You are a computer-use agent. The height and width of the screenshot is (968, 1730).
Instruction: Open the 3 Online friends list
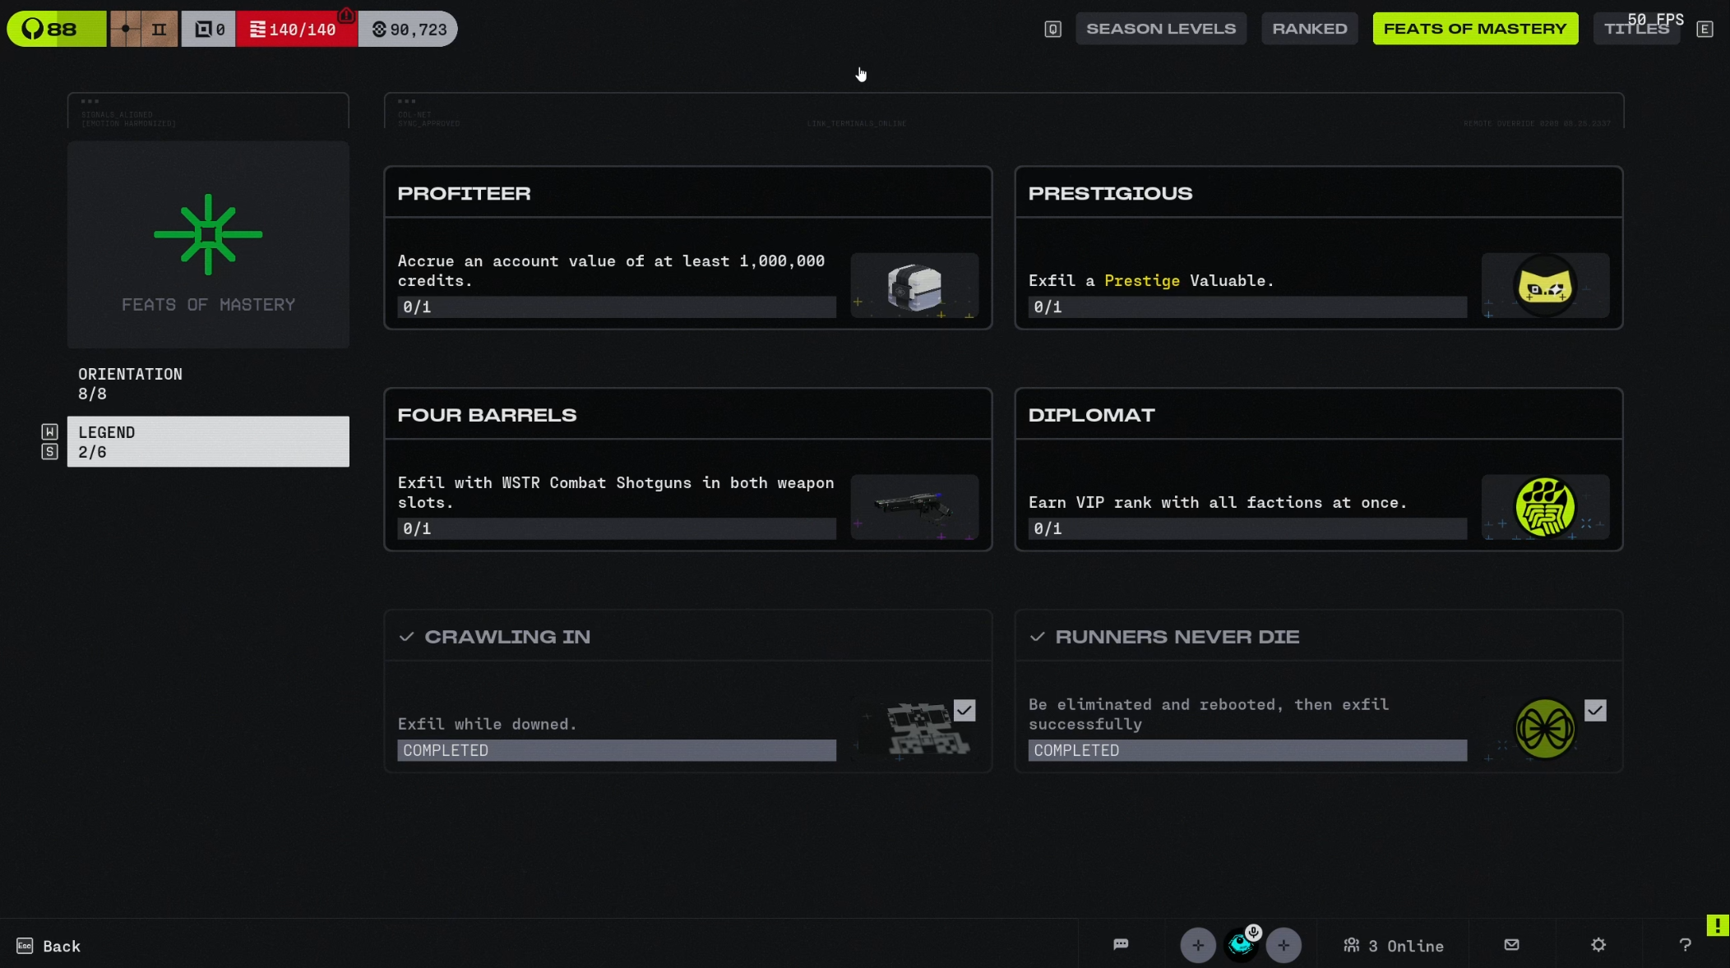coord(1394,946)
